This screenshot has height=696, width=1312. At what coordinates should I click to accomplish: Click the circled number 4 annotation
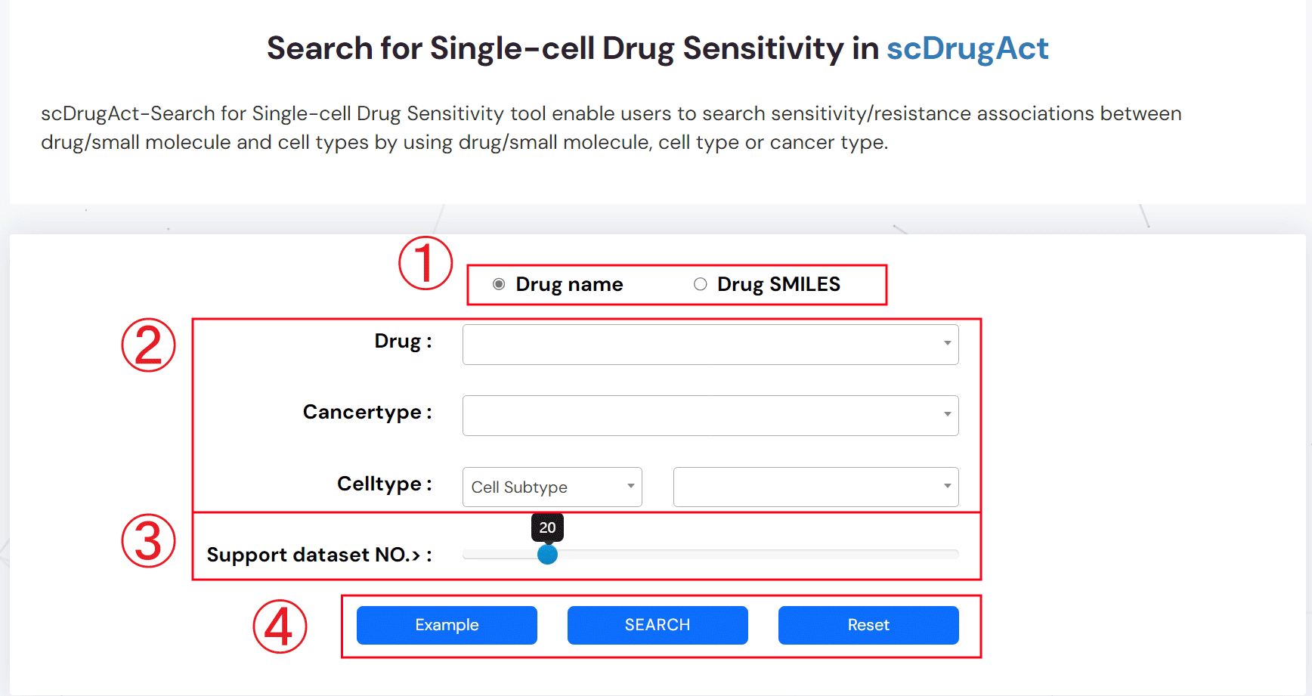click(280, 626)
